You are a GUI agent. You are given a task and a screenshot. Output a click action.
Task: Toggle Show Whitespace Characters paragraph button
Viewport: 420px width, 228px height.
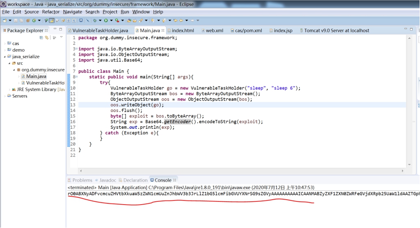(74, 21)
